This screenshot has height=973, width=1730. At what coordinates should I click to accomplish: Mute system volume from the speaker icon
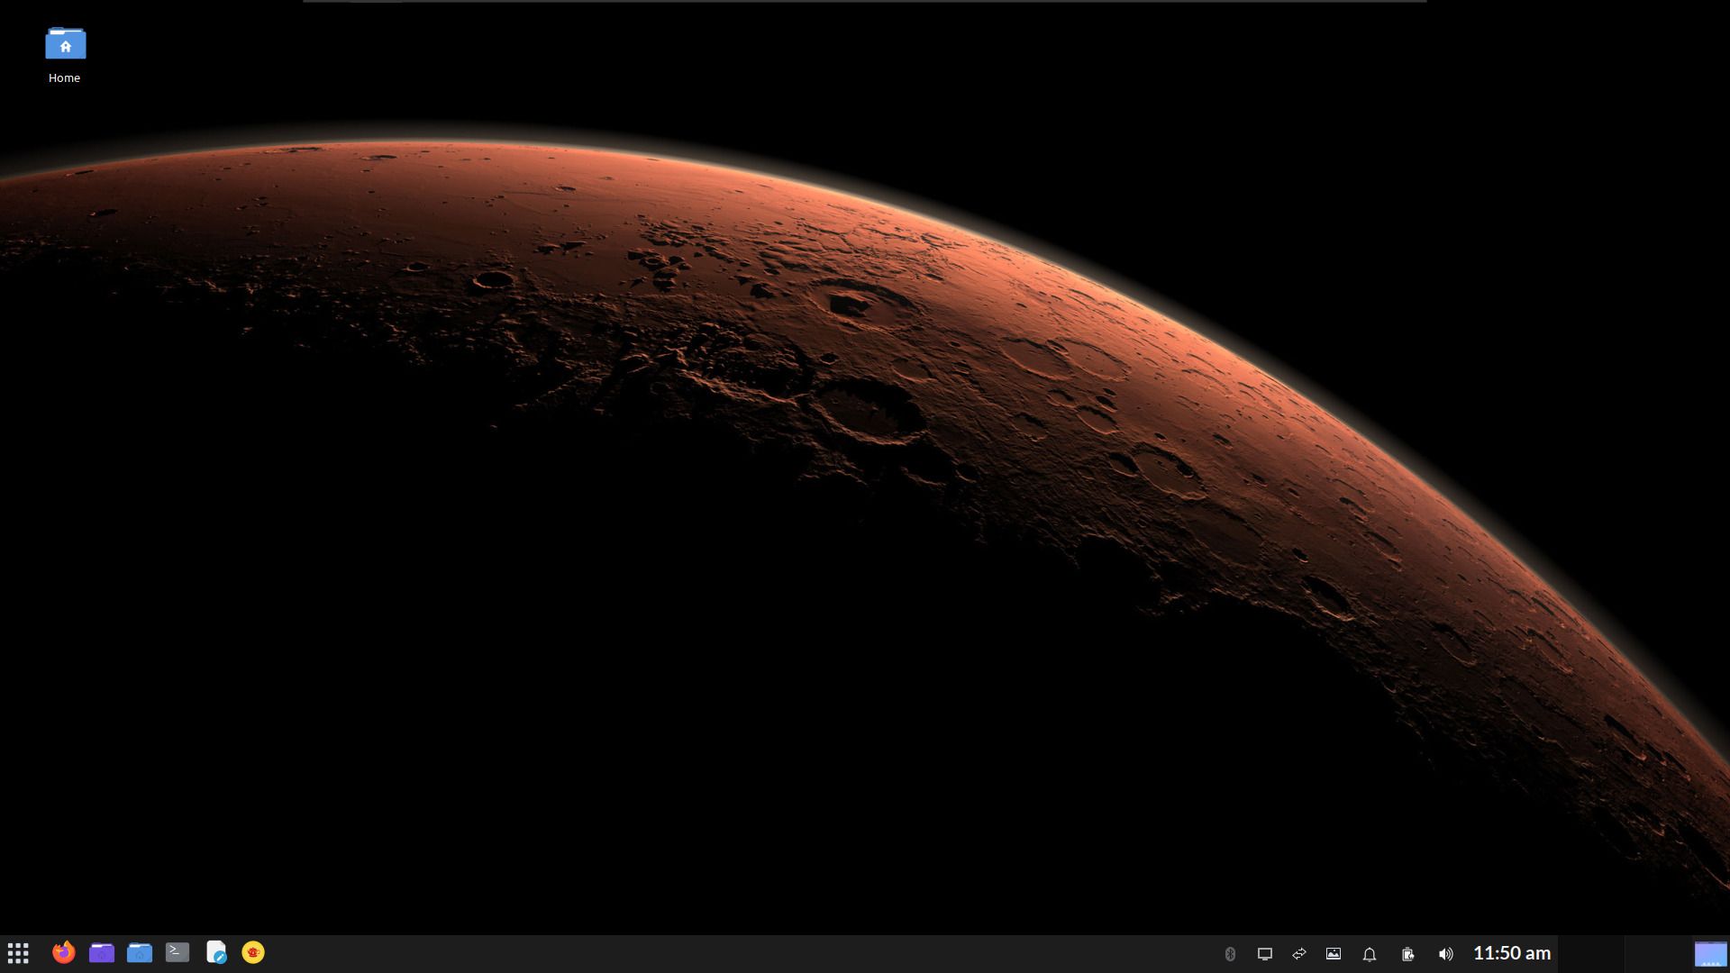[1445, 953]
